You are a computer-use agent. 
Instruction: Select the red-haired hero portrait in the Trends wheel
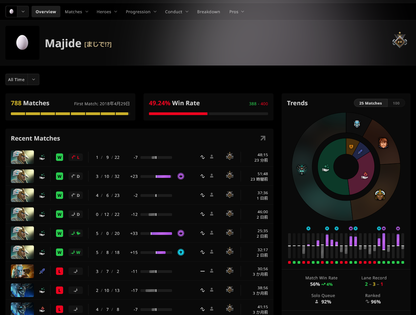pyautogui.click(x=383, y=143)
